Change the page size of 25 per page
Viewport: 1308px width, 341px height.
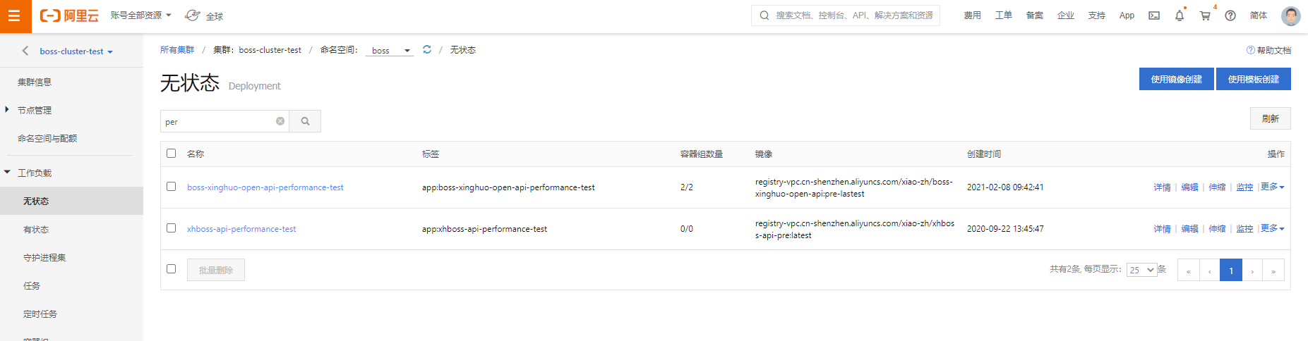[x=1141, y=270]
